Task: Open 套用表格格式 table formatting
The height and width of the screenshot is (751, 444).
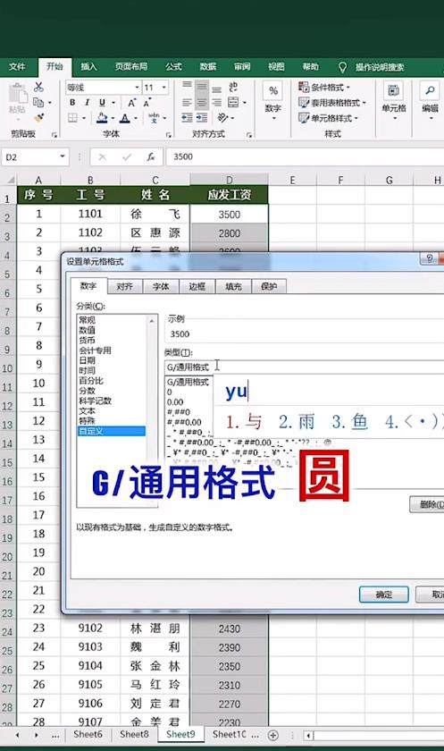Action: [x=332, y=103]
